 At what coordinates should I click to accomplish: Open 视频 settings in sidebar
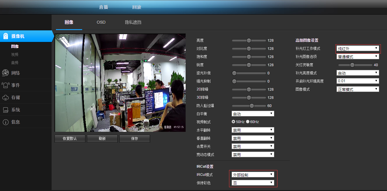click(15, 55)
